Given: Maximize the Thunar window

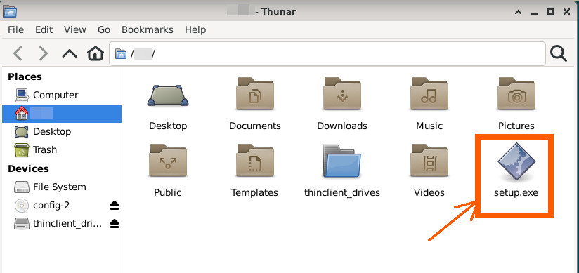Looking at the screenshot, I should (x=550, y=12).
